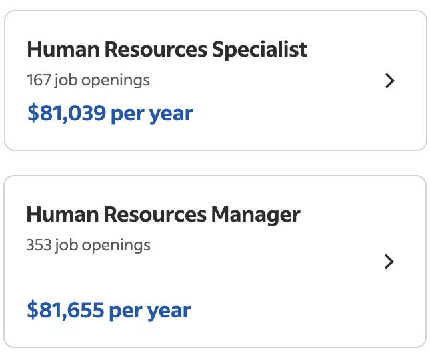The height and width of the screenshot is (352, 430).
Task: Tap the right arrow beside 167 job openings
Action: (x=390, y=81)
